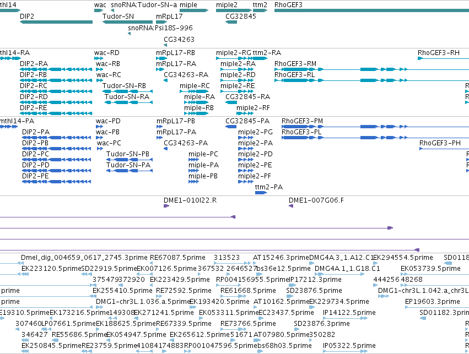The height and width of the screenshot is (354, 469).
Task: Select the Tudor-SN-PB protein label
Action: pyautogui.click(x=128, y=154)
